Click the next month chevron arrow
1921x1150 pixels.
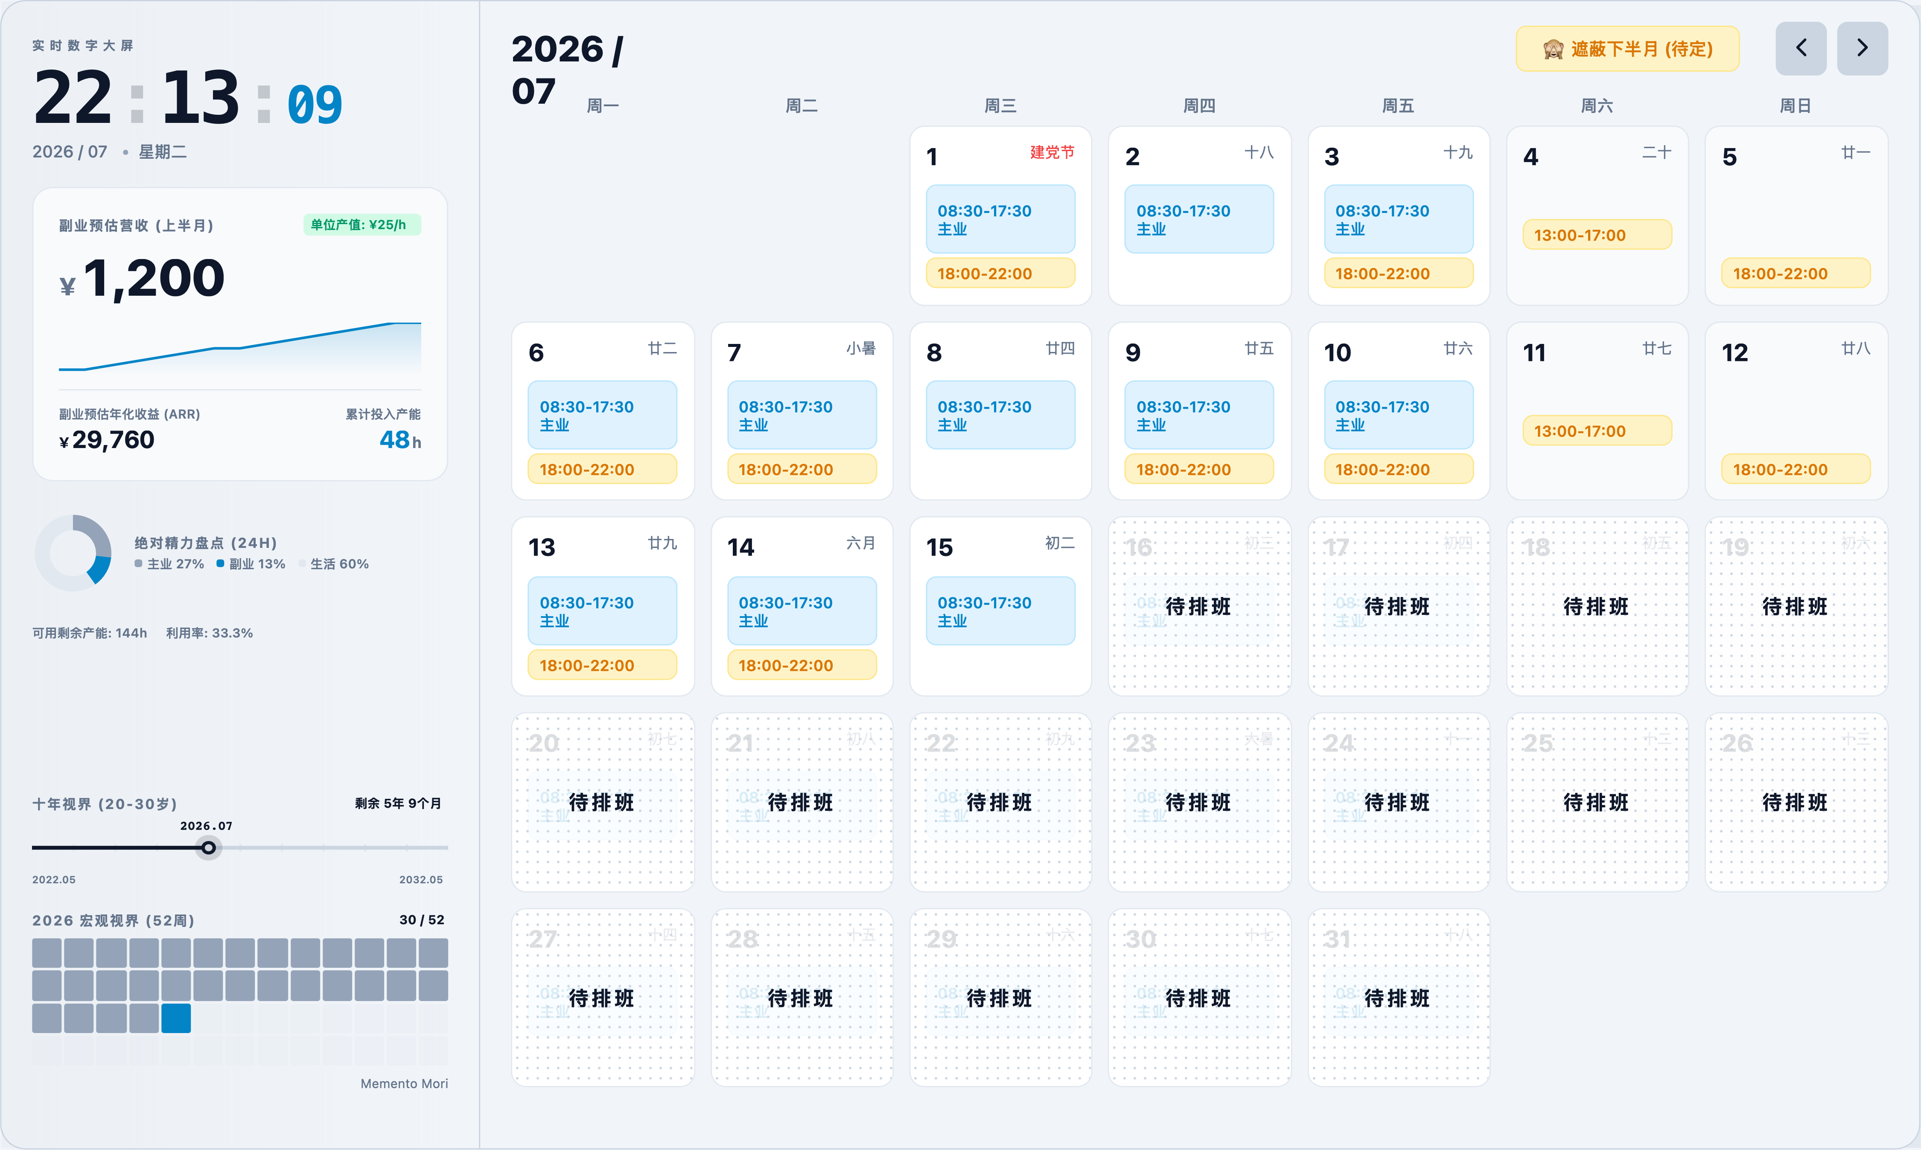tap(1861, 48)
